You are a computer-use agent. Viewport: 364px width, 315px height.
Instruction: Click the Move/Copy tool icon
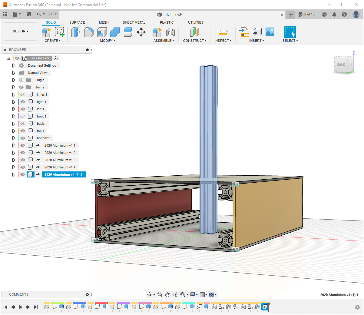[x=141, y=32]
